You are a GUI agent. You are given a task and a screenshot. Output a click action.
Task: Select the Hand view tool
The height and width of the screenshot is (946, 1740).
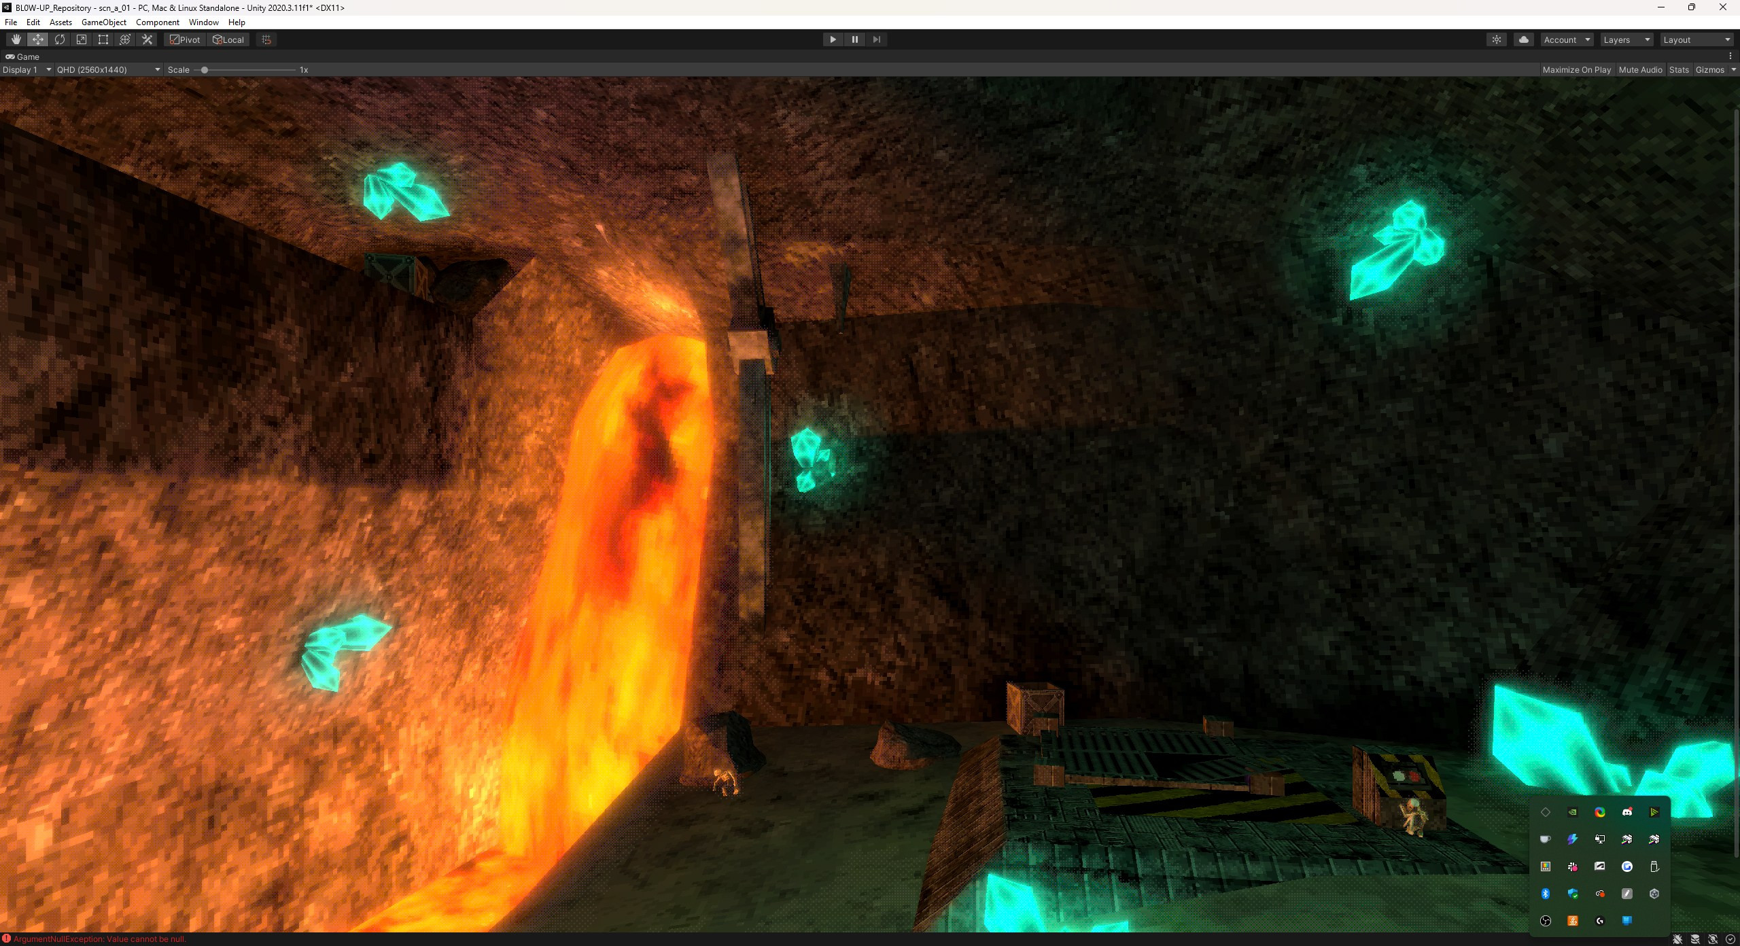(16, 39)
